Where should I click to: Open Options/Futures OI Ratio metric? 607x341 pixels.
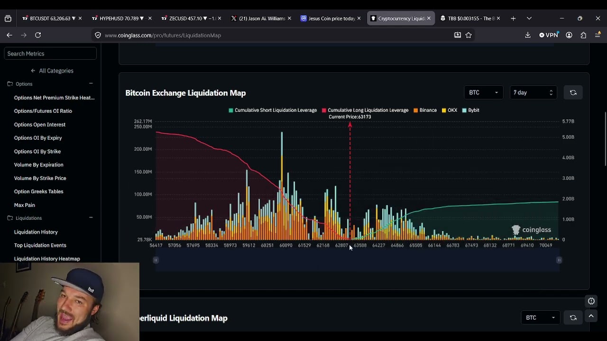click(x=43, y=111)
